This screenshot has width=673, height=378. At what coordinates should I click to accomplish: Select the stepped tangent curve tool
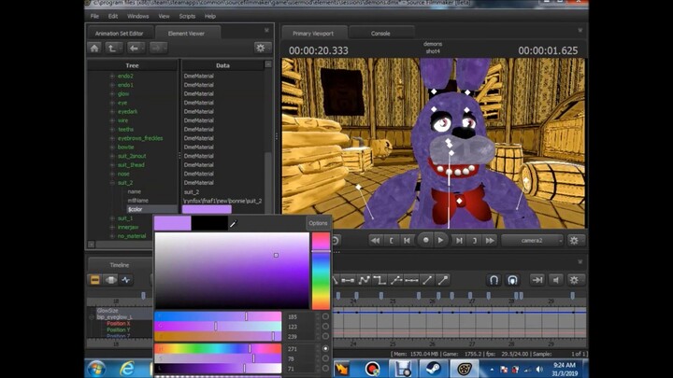(379, 280)
